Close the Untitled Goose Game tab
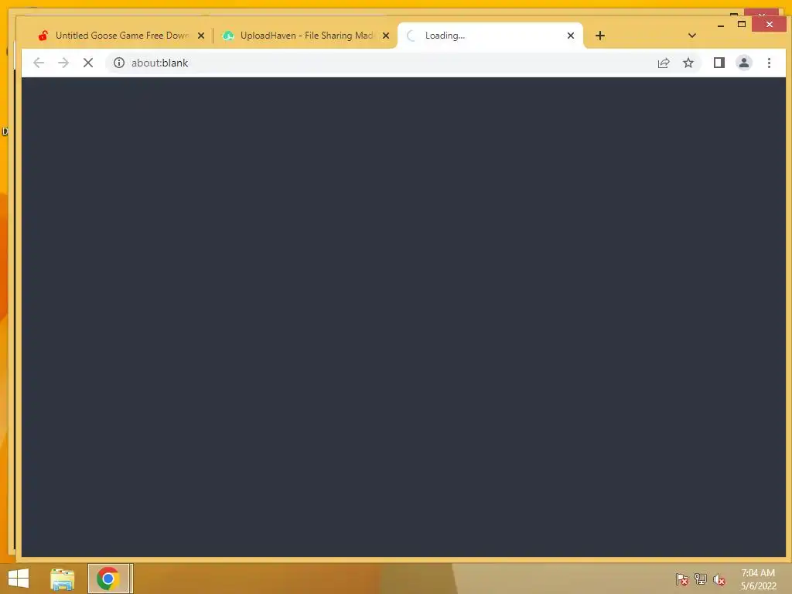The height and width of the screenshot is (594, 792). (x=201, y=36)
